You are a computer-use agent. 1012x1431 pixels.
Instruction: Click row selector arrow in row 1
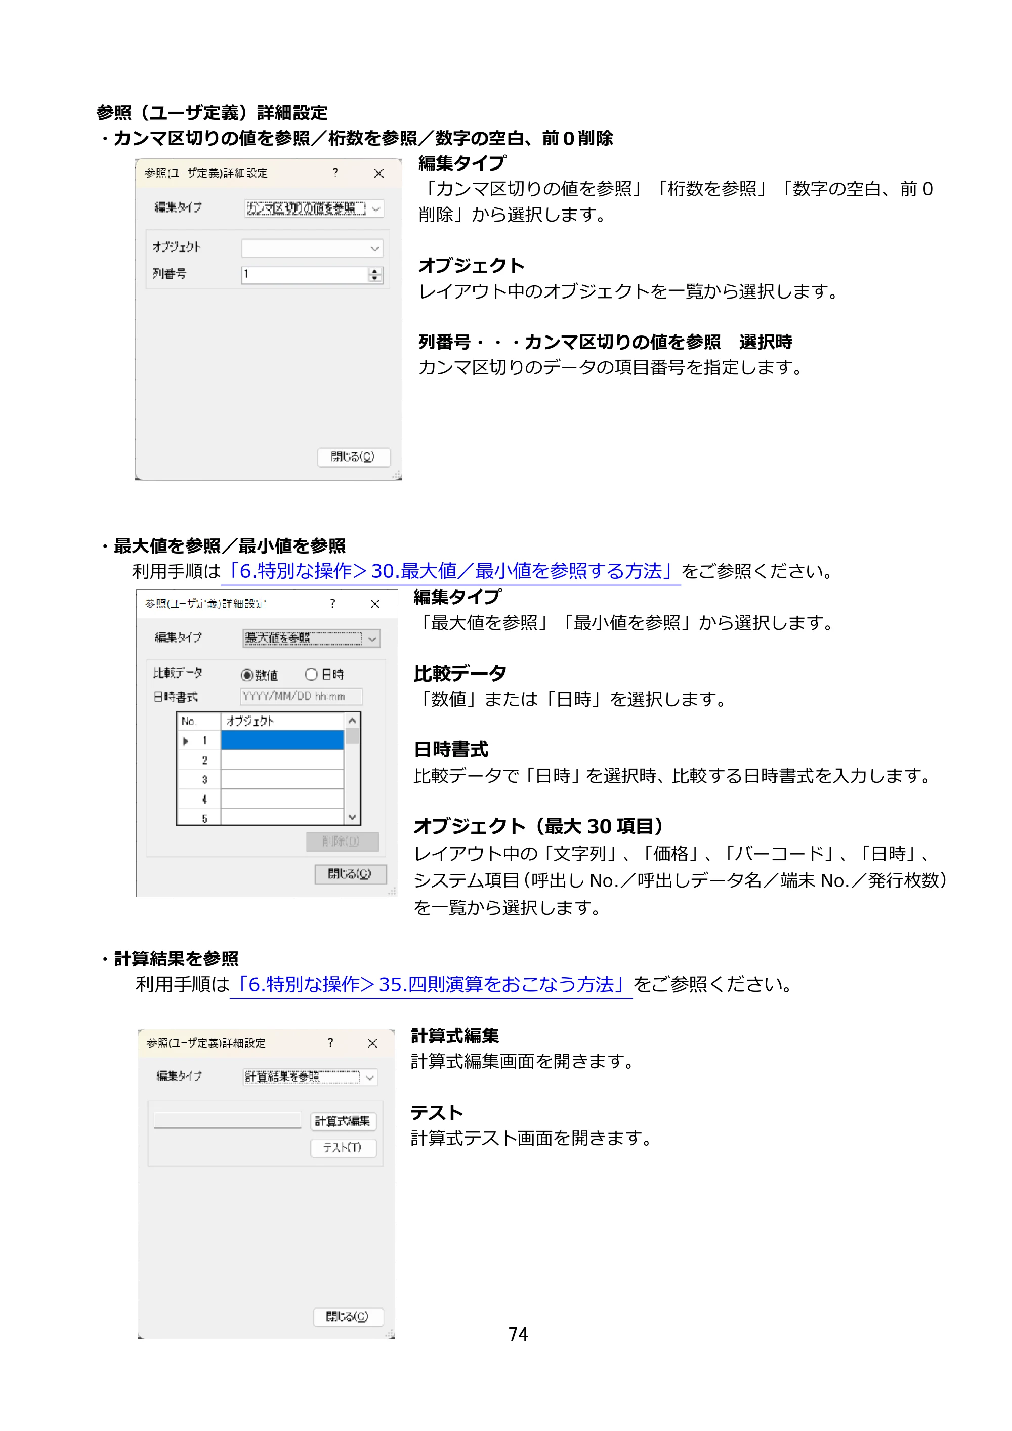[186, 741]
